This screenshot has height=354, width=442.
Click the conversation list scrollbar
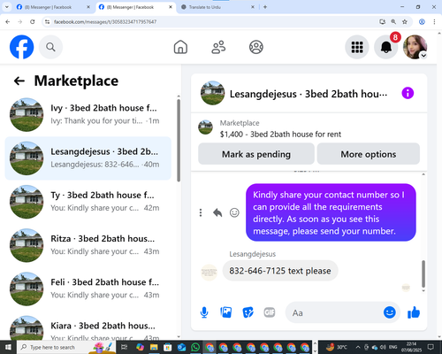click(179, 140)
